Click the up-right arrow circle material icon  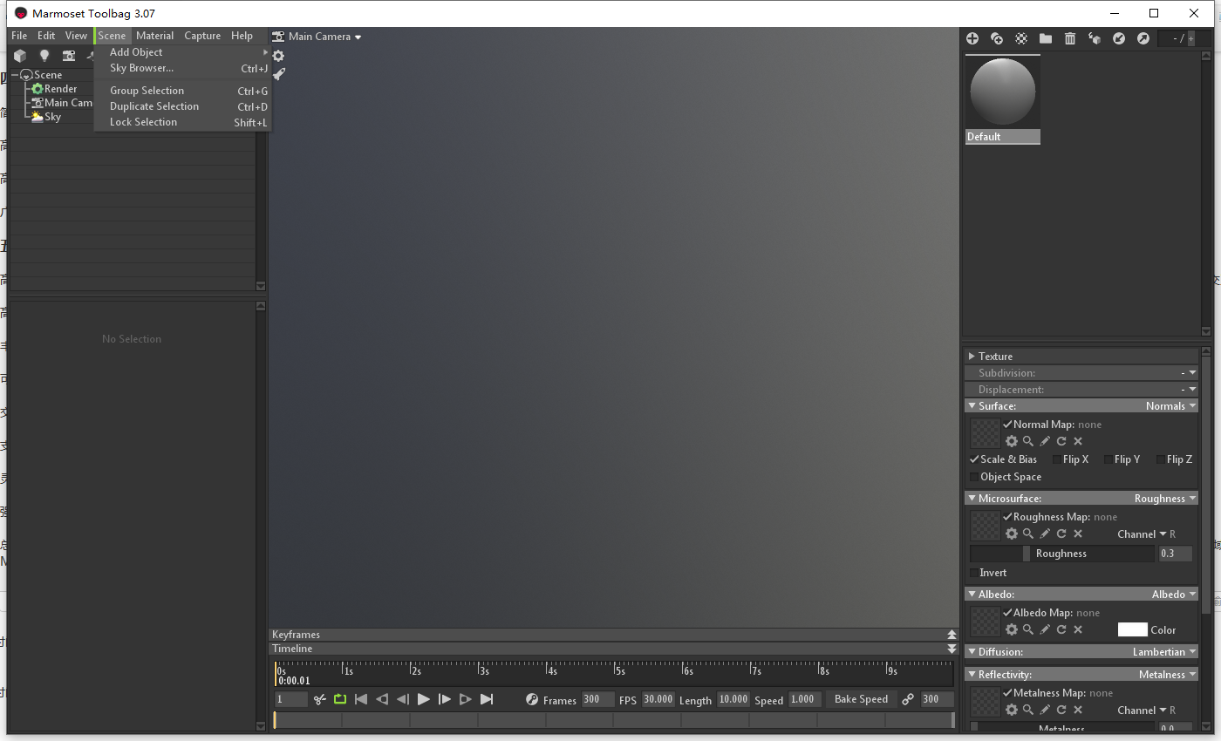click(1143, 38)
